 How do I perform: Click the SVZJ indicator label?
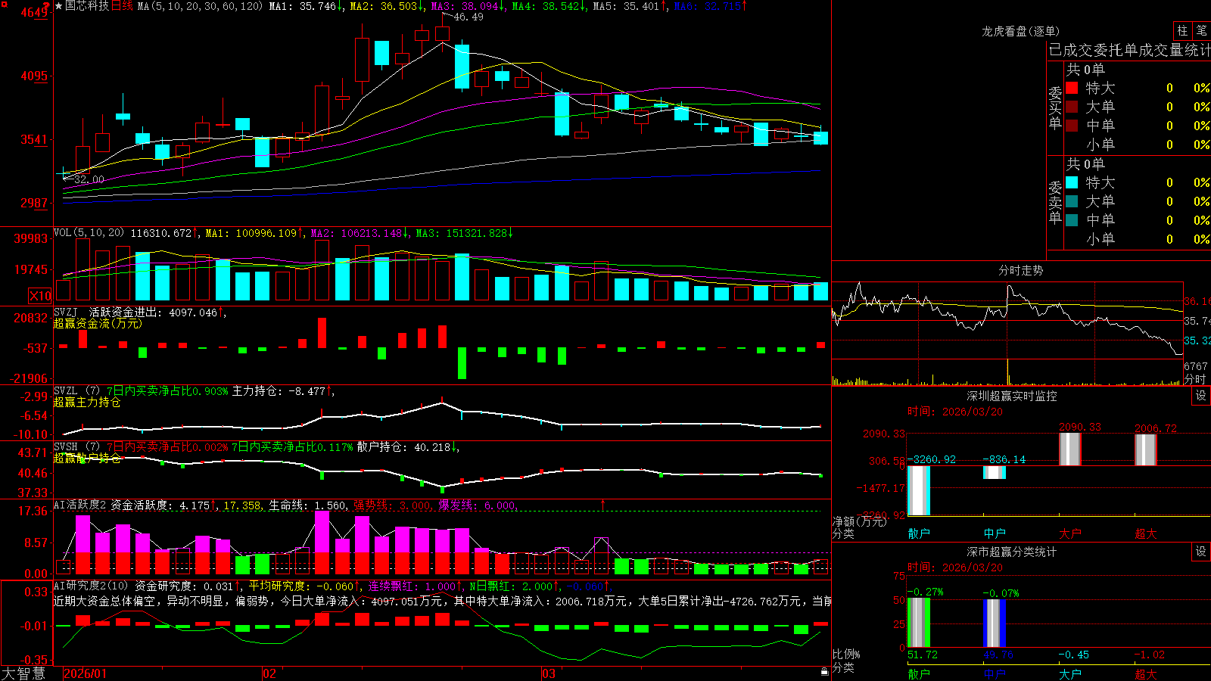tap(66, 313)
